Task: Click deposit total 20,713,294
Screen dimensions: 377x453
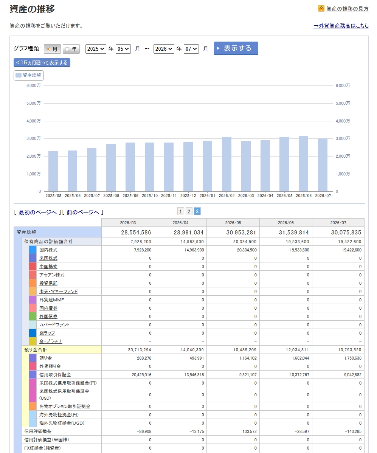Action: coord(140,350)
